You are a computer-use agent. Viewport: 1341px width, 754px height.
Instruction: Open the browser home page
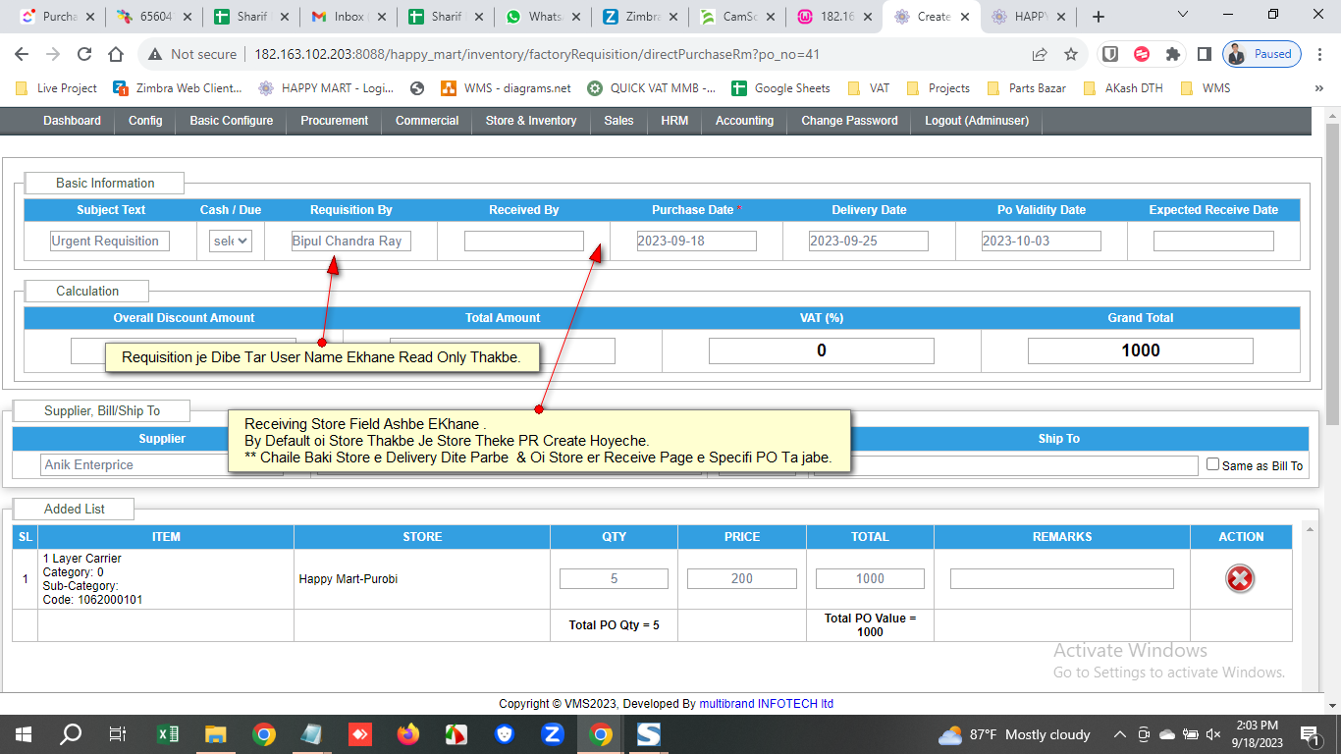116,55
